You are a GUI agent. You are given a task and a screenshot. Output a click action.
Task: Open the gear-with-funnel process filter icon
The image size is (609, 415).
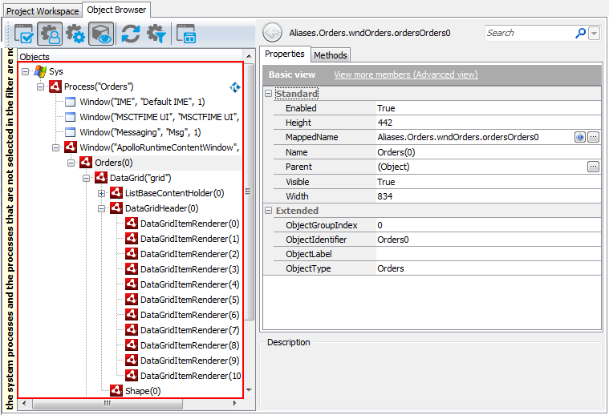(156, 34)
